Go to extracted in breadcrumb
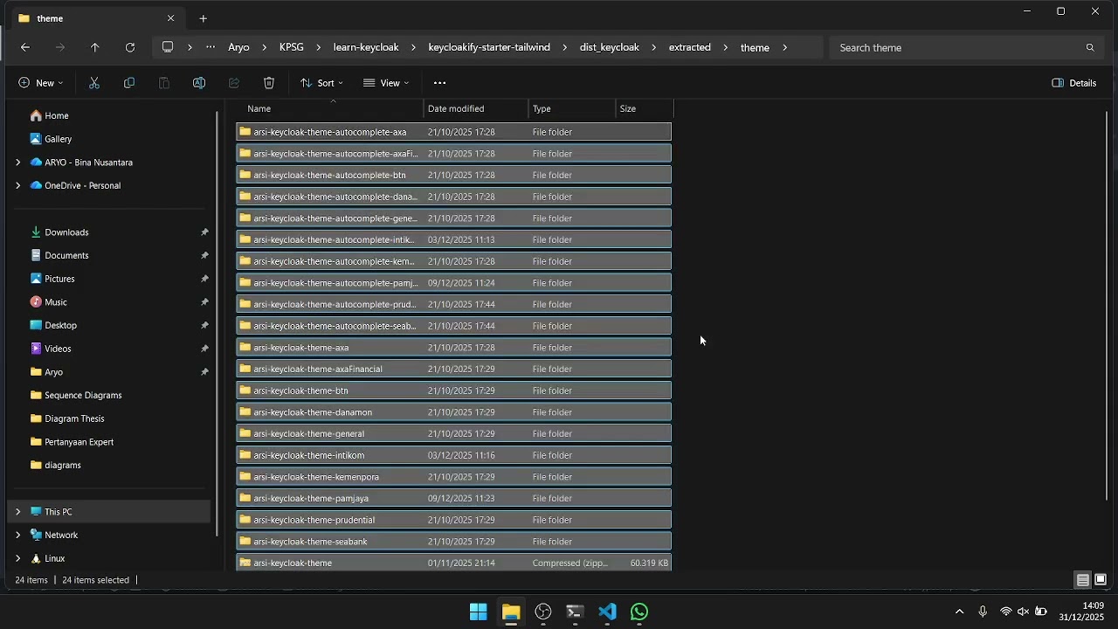Image resolution: width=1118 pixels, height=629 pixels. point(690,47)
